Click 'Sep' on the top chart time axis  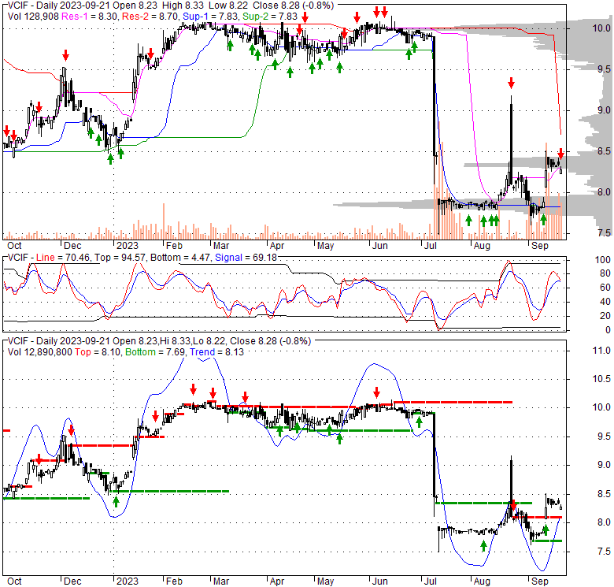[539, 246]
